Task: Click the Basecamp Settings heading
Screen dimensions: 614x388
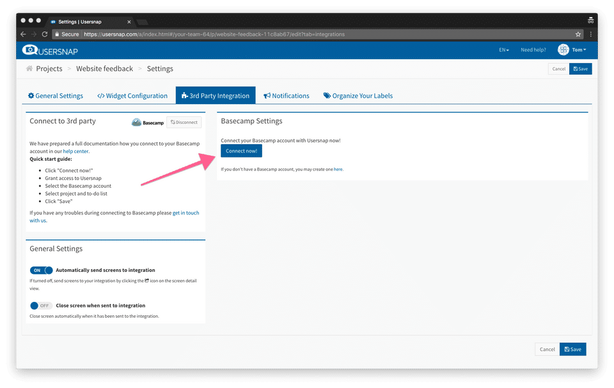Action: (251, 121)
